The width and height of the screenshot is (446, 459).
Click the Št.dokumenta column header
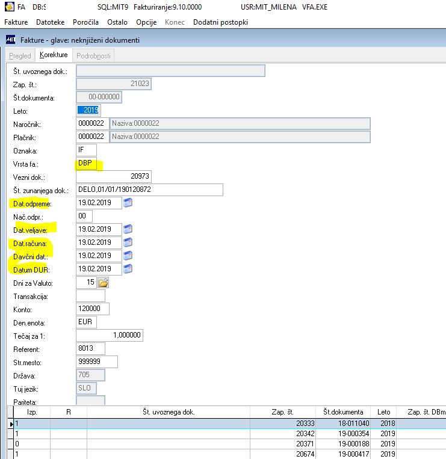point(343,412)
